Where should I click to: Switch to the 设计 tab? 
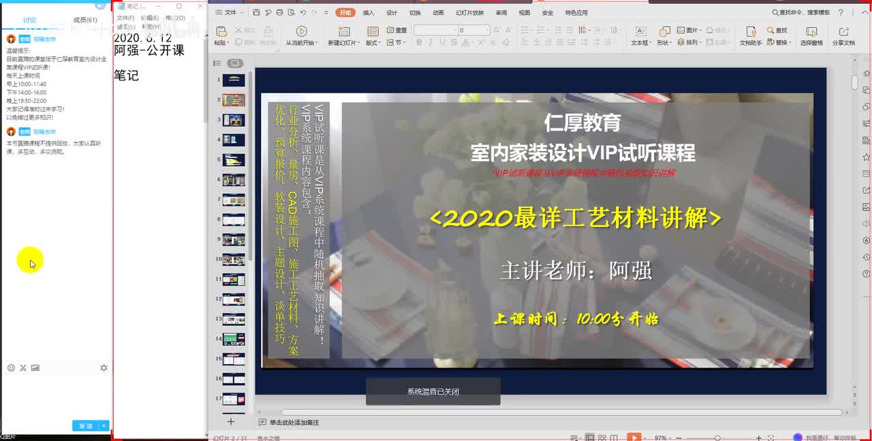392,12
